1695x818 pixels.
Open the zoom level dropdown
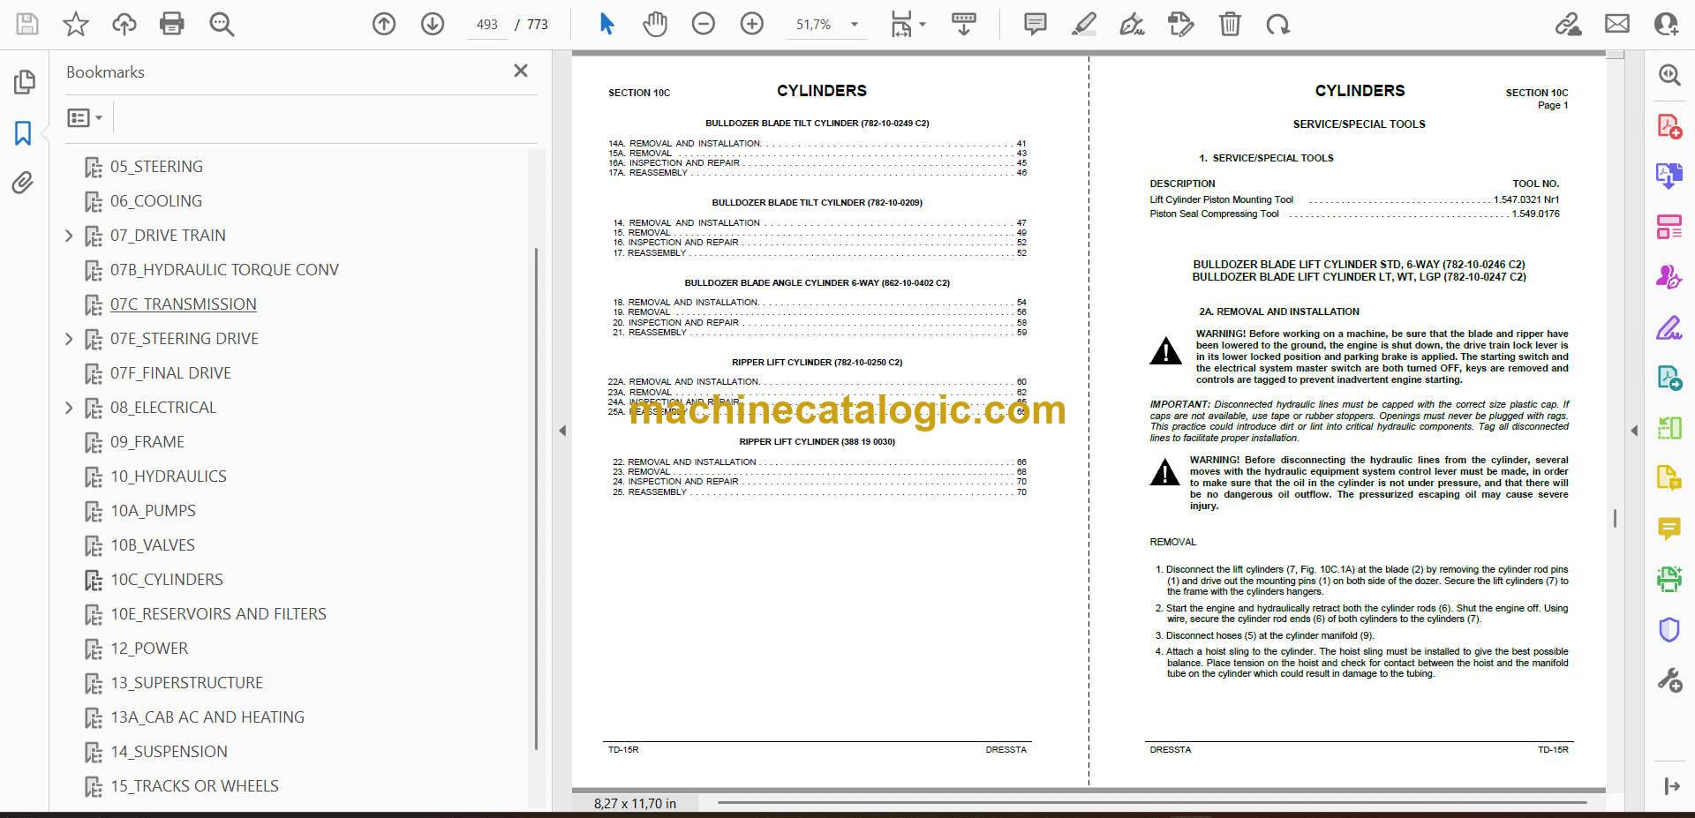(855, 25)
